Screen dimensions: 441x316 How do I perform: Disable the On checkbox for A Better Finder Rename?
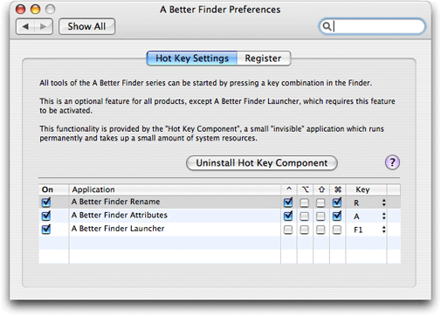46,202
